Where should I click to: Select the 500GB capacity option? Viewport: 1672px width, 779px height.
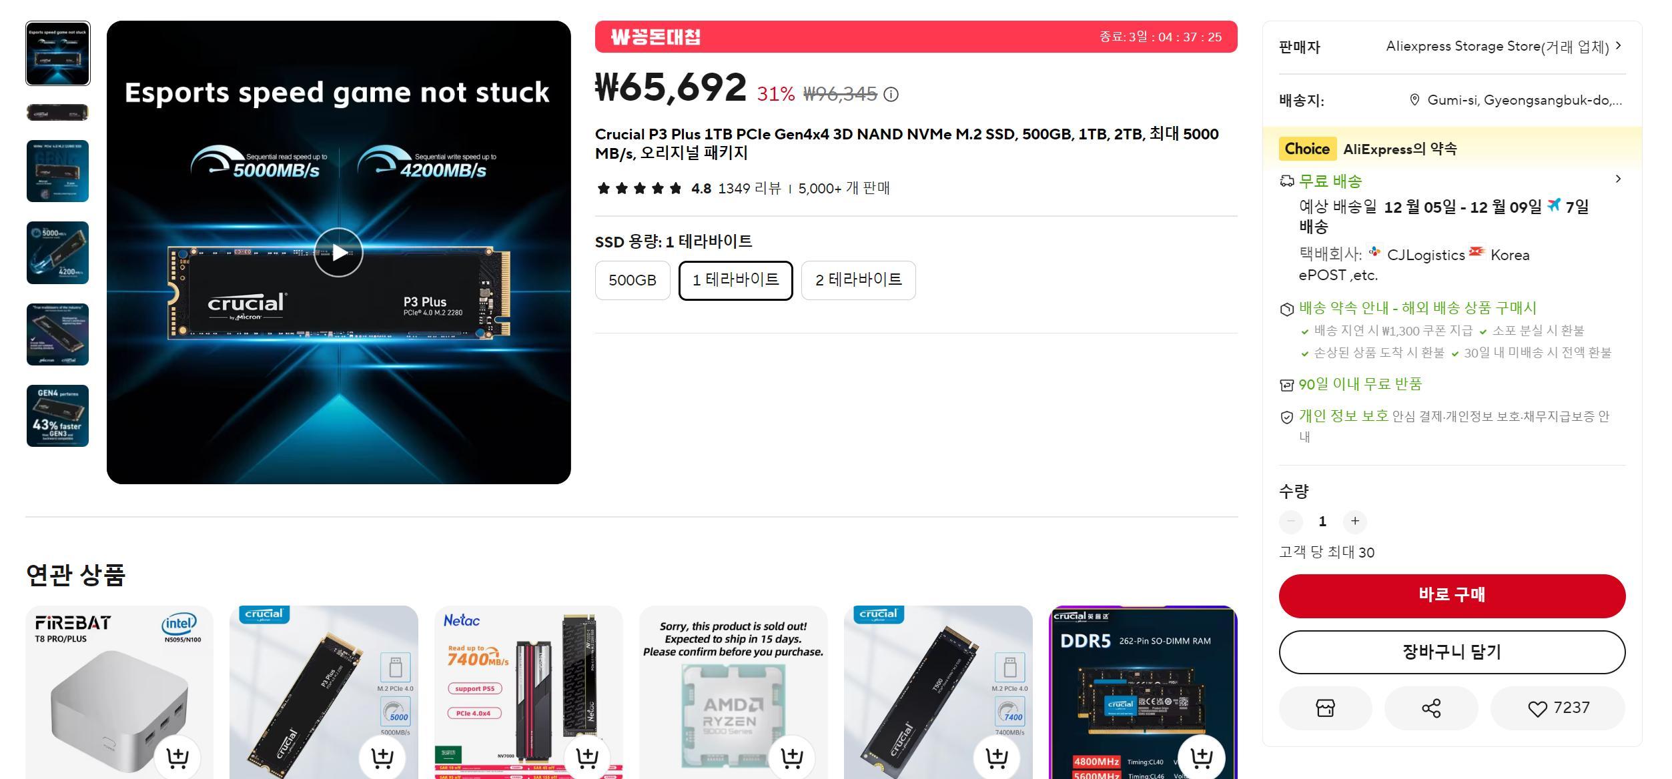[x=633, y=280]
